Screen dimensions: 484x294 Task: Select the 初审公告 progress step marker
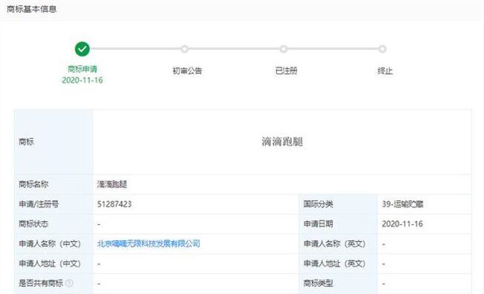(185, 49)
